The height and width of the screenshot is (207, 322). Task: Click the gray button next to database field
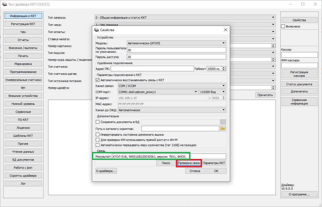[223, 122]
